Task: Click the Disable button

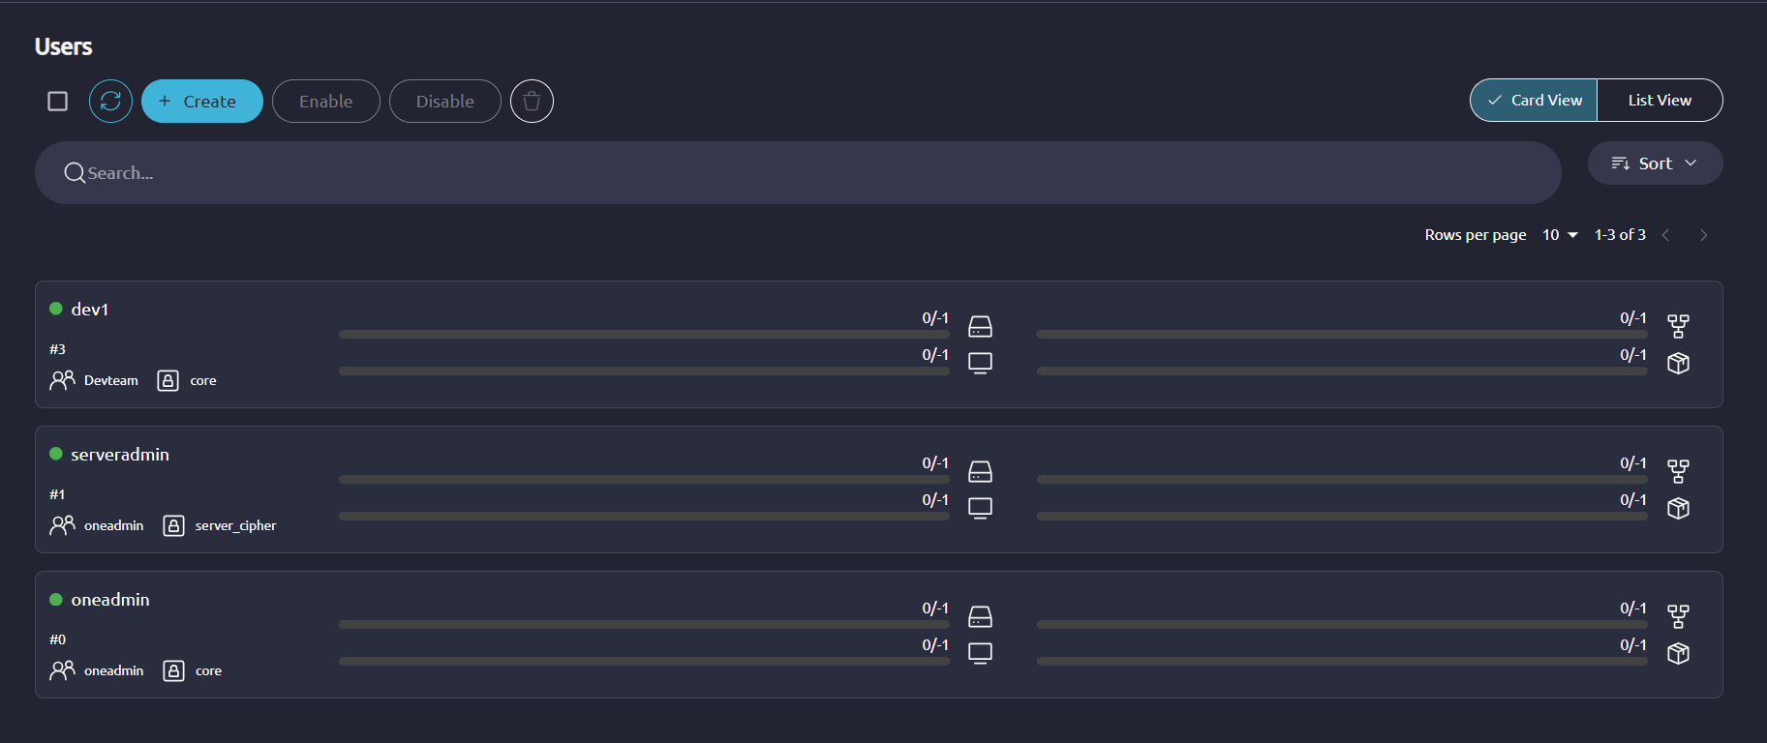Action: pyautogui.click(x=444, y=101)
